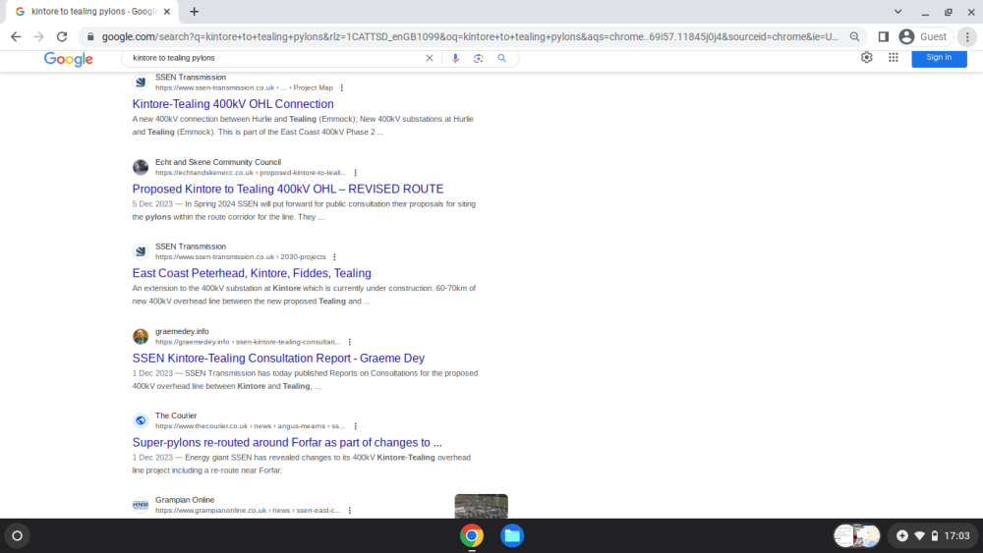Click the Chrome icon on the shelf
Screen dimensions: 983x553
tap(472, 536)
